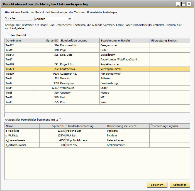195x191 pixels.
Task: Click Übersetzung Englisch cell for Vertragsnummer
Action: [170, 69]
